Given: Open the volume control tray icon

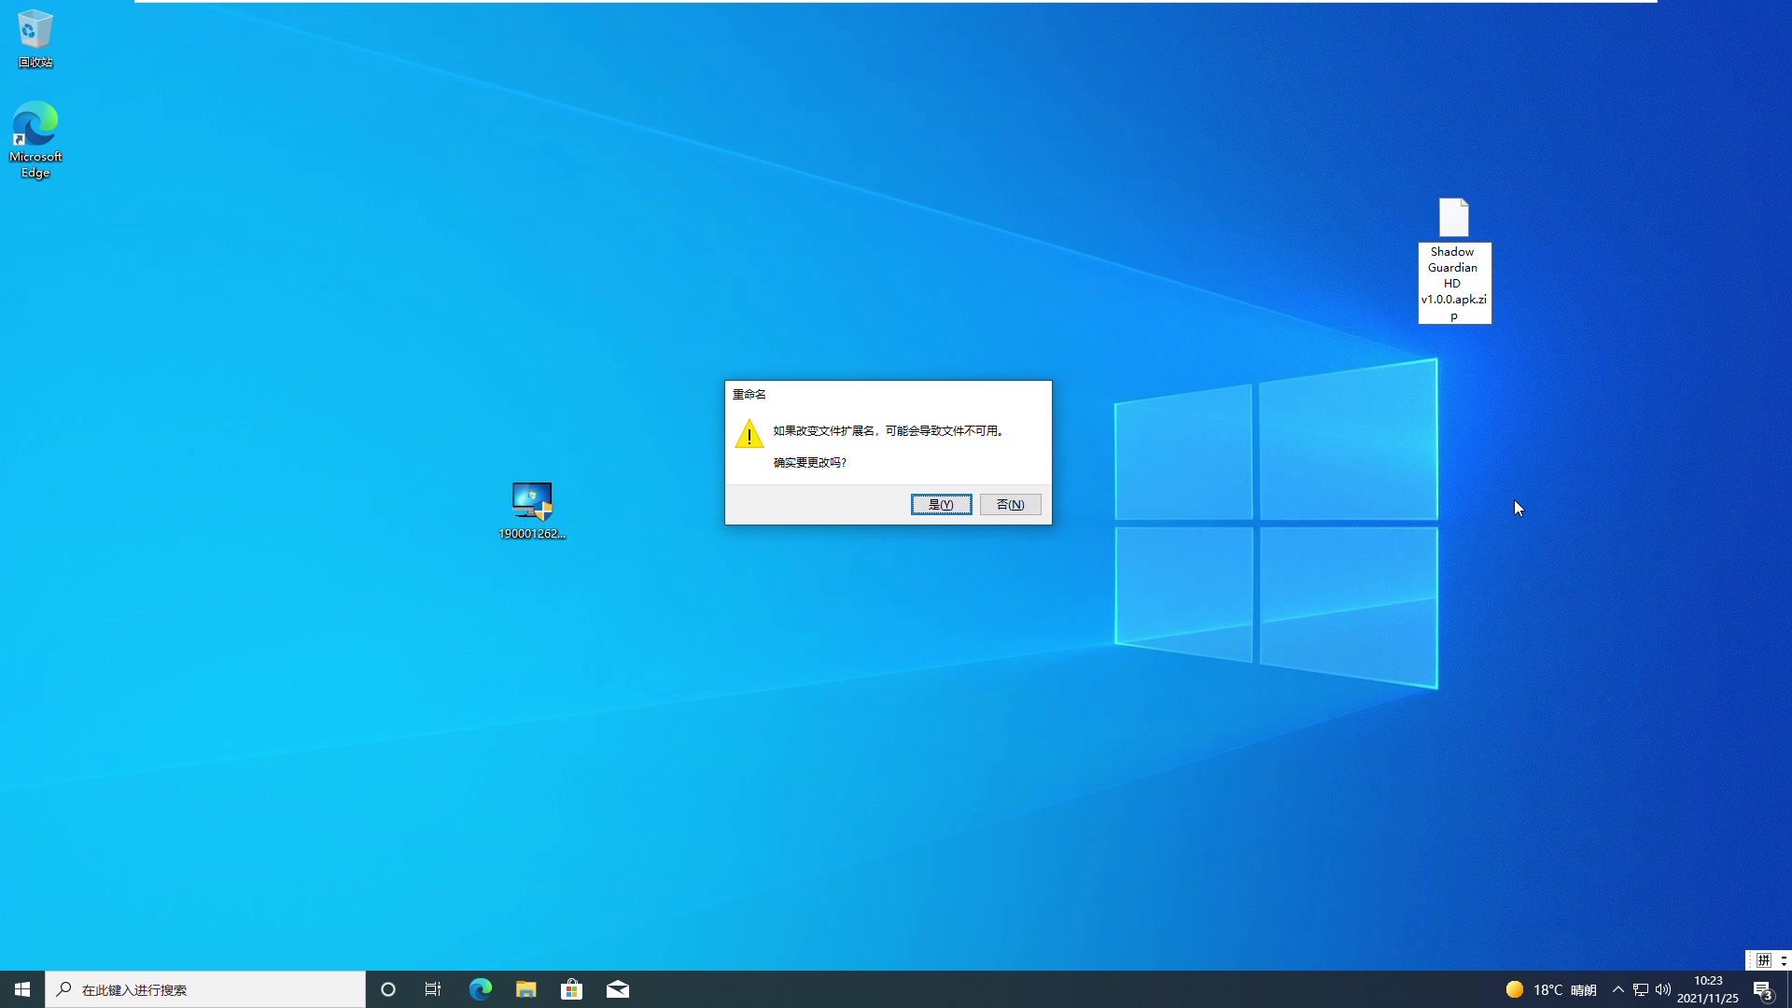Looking at the screenshot, I should pos(1663,989).
